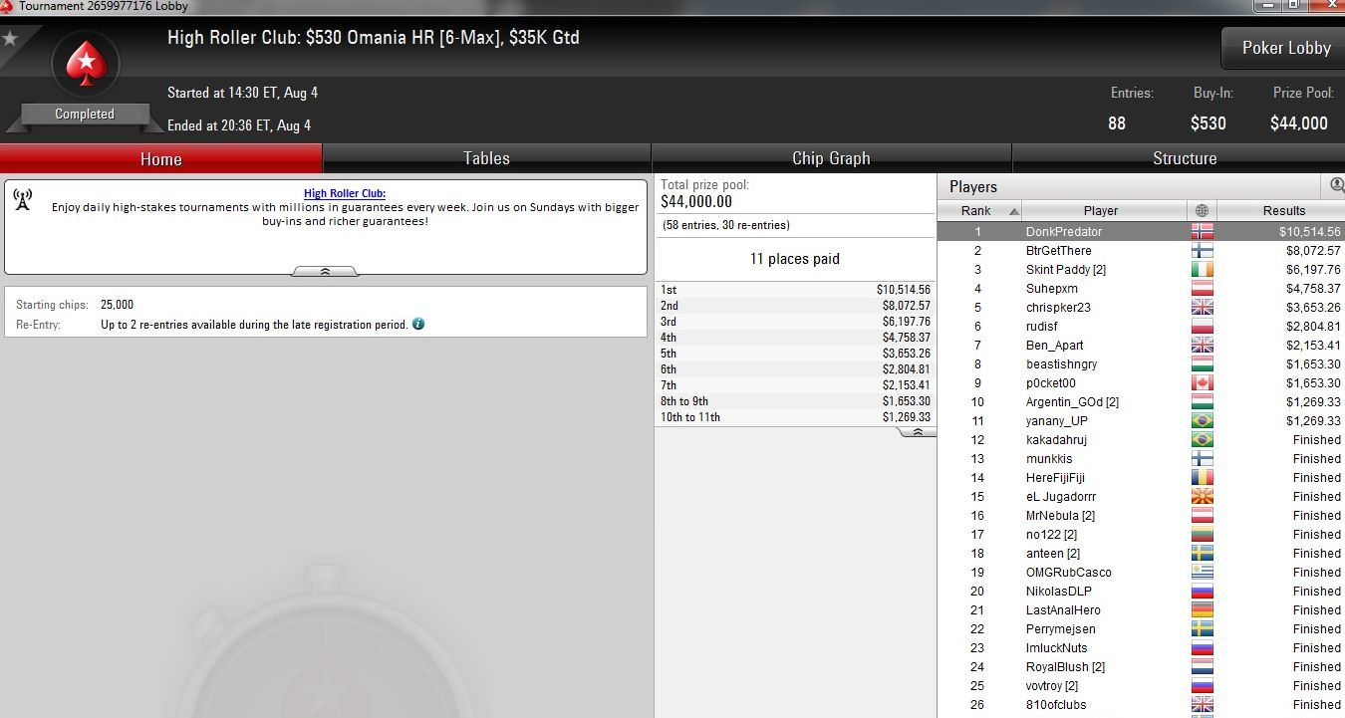Click the favorite star icon

pos(10,39)
